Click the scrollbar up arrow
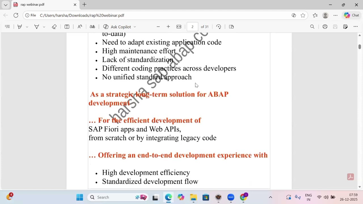The width and height of the screenshot is (363, 204). [360, 35]
